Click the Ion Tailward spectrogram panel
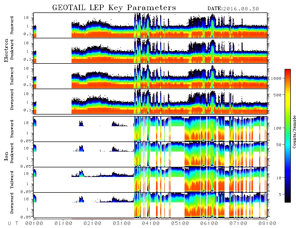The height and width of the screenshot is (228, 296). pos(150,180)
